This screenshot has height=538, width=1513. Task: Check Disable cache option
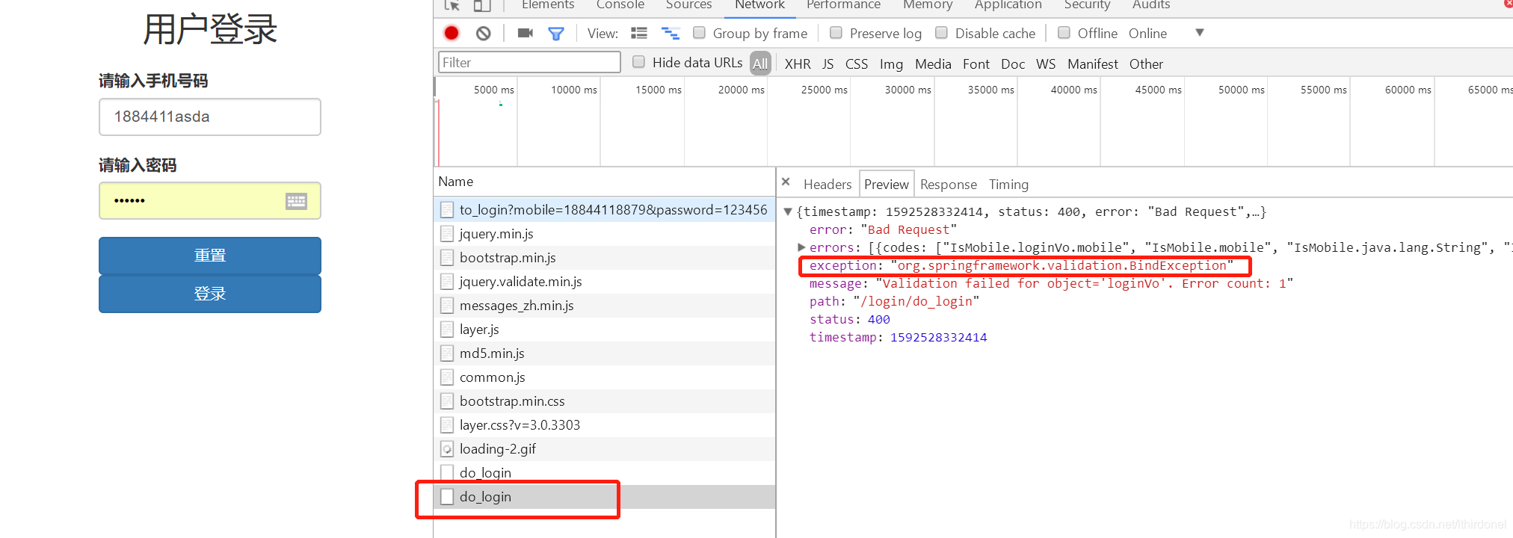(941, 33)
